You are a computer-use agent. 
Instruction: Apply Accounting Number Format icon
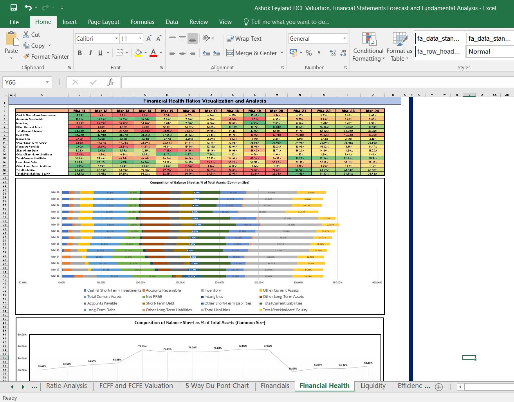click(x=293, y=52)
